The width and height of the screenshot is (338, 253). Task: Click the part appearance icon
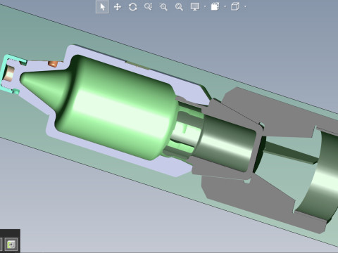click(215, 6)
